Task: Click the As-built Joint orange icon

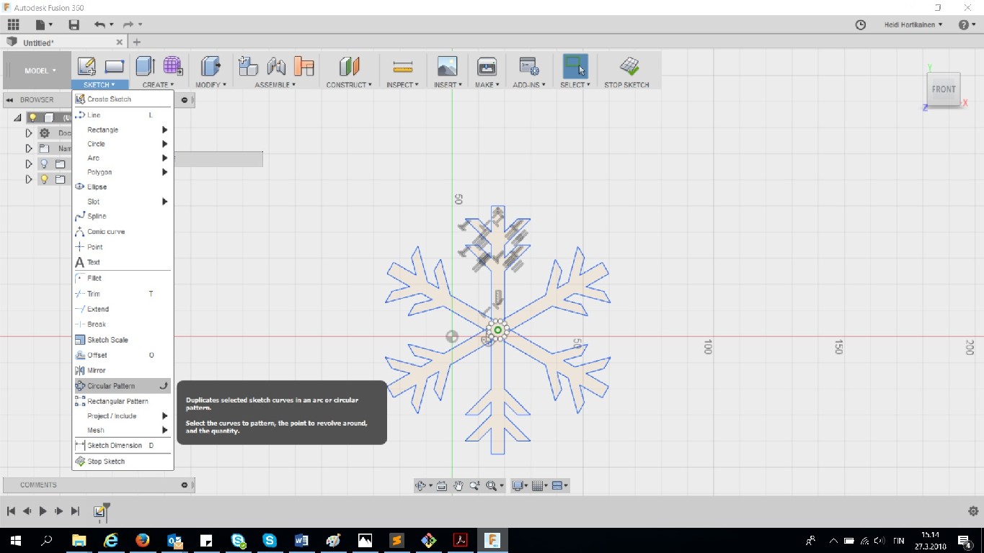Action: (x=304, y=67)
